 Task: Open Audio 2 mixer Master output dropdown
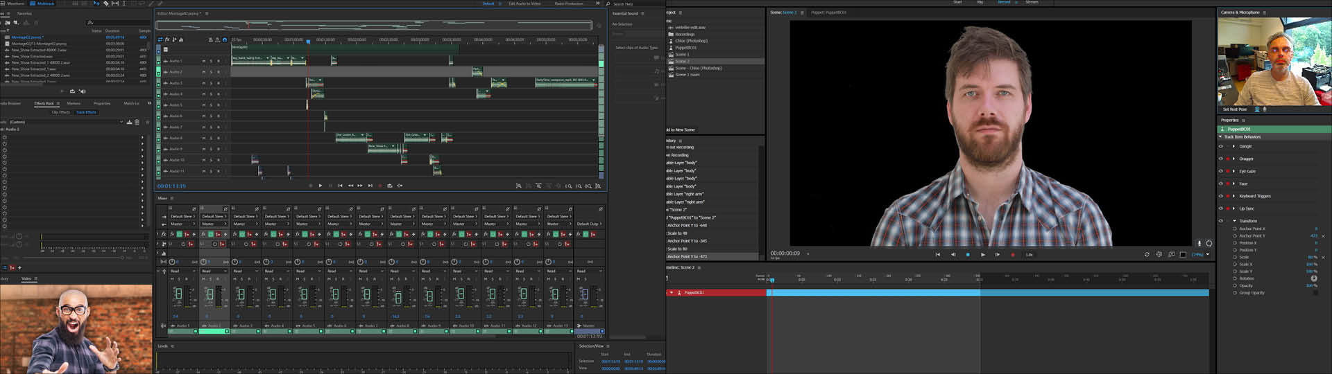214,224
